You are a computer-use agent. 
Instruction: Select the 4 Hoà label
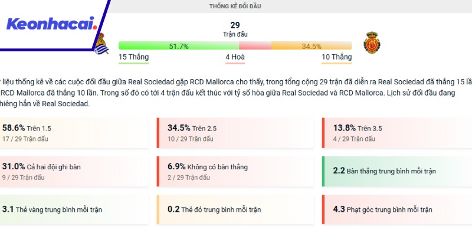235,57
